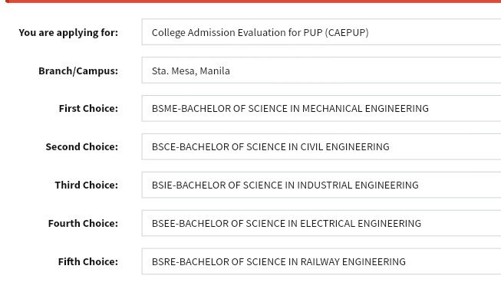Click the 'Branch/Campus:' label
The height and width of the screenshot is (292, 501).
tap(78, 71)
